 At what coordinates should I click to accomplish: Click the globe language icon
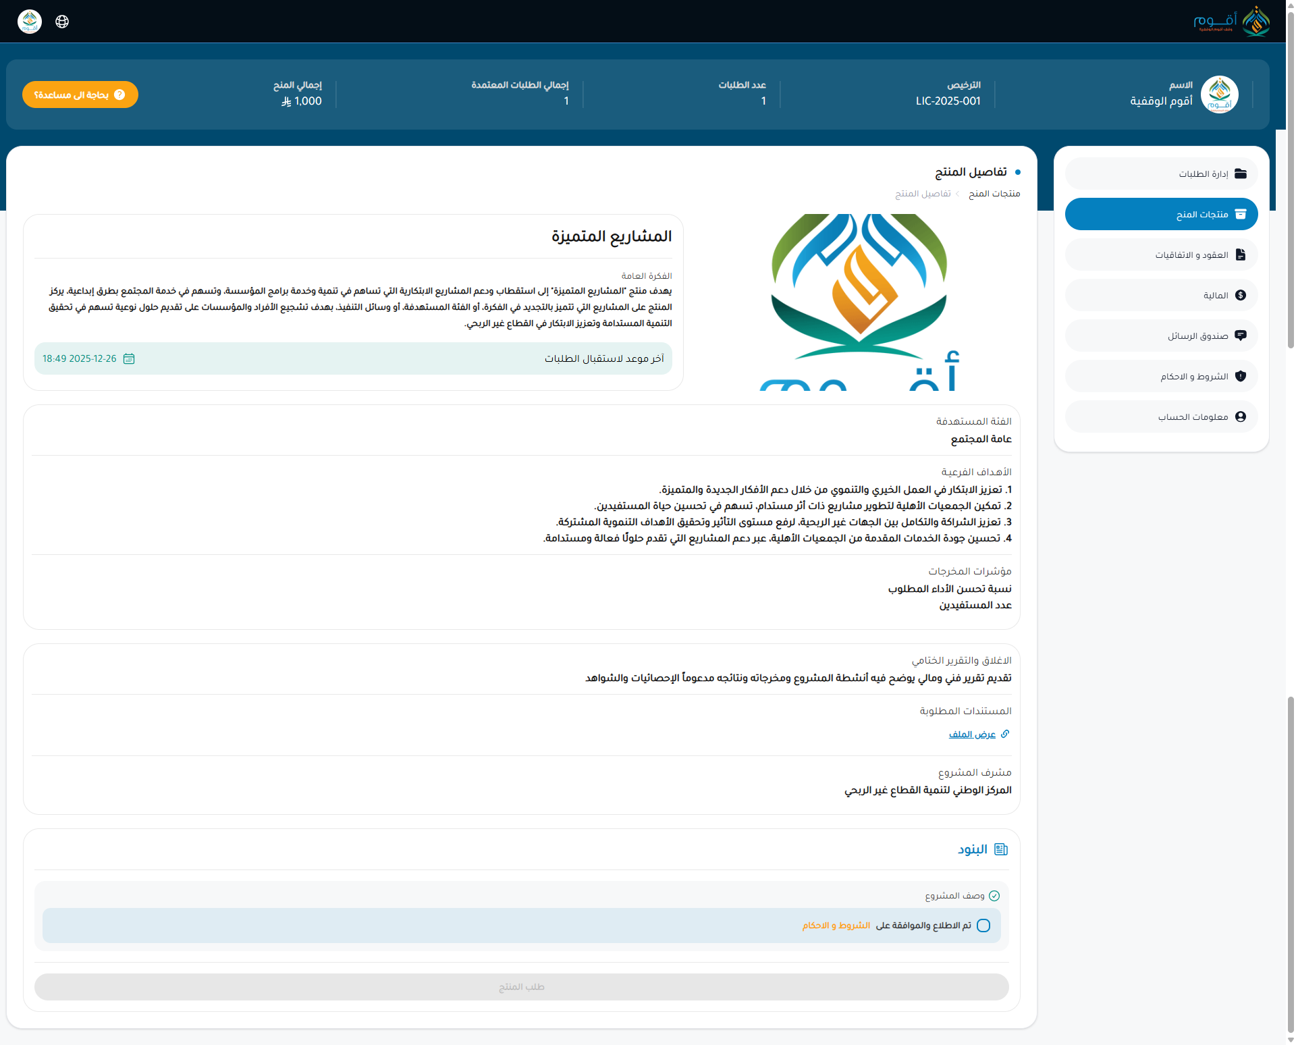[x=62, y=22]
